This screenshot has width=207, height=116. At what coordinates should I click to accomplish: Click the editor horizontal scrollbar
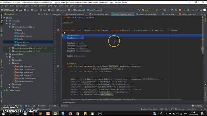click(122, 100)
